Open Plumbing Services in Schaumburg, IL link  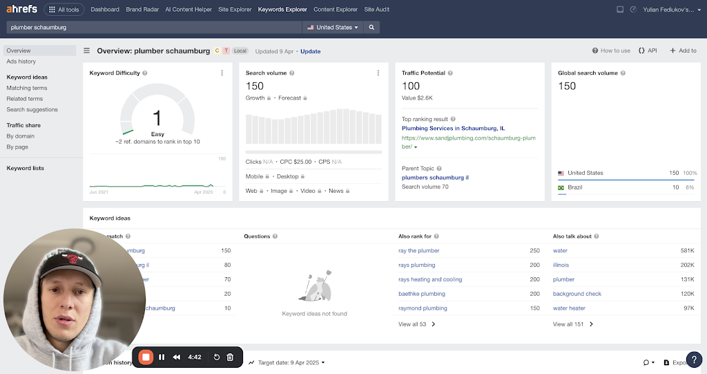pyautogui.click(x=453, y=129)
